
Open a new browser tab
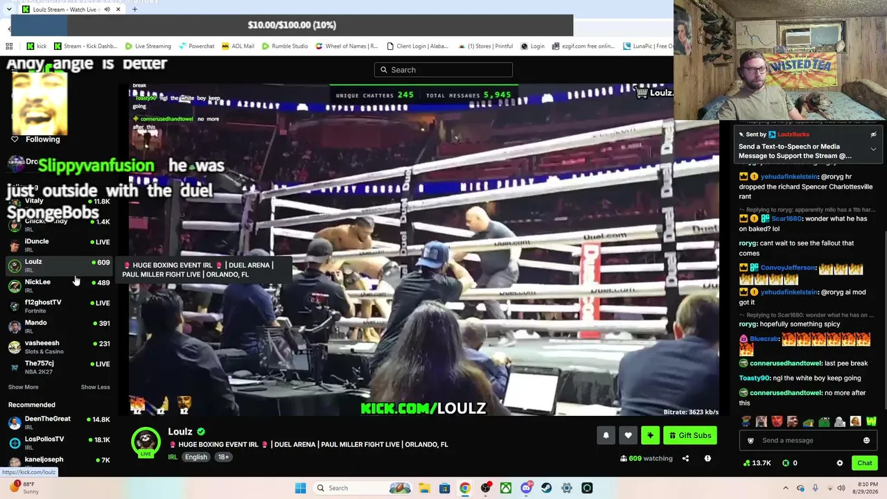pyautogui.click(x=134, y=10)
